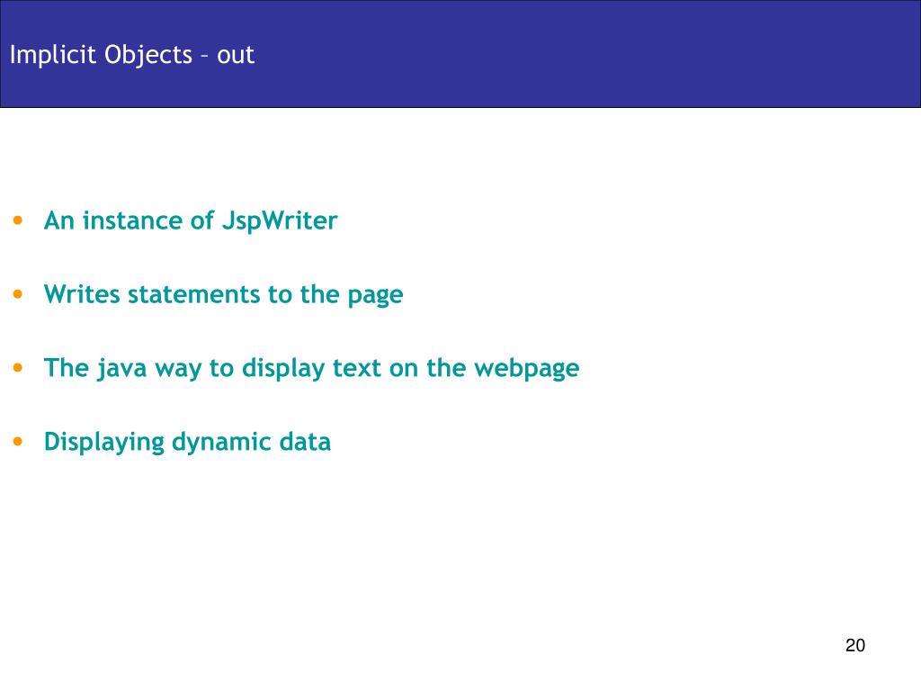Select the 'Displaying dynamic data' bullet

click(187, 442)
